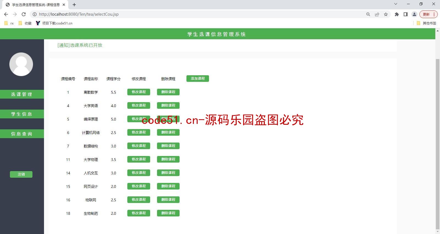The height and width of the screenshot is (234, 440).
Task: Share this page icon
Action: pos(377,14)
